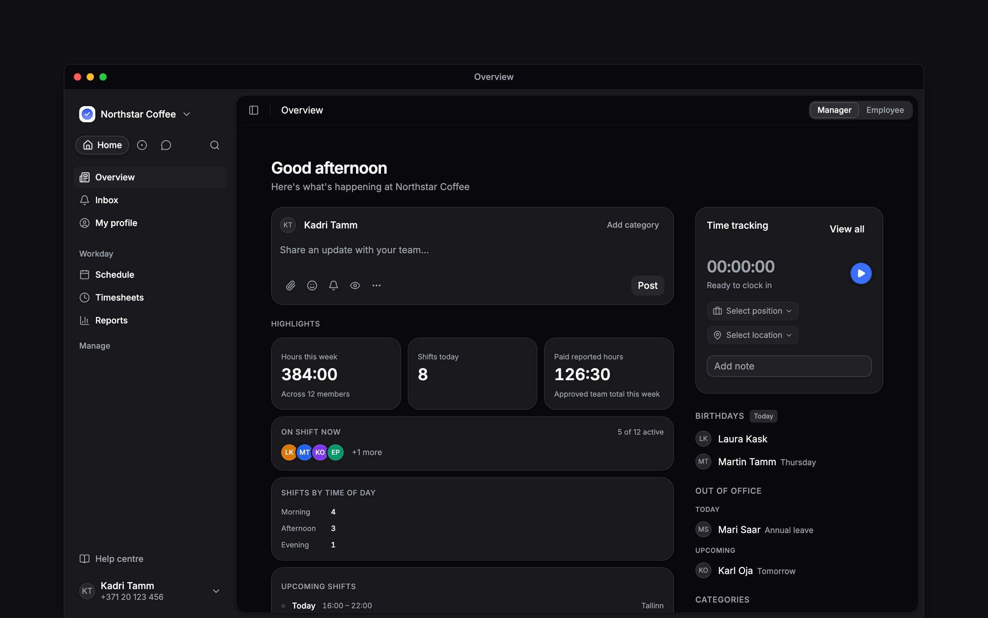Open more options ellipsis in composer

tap(377, 285)
